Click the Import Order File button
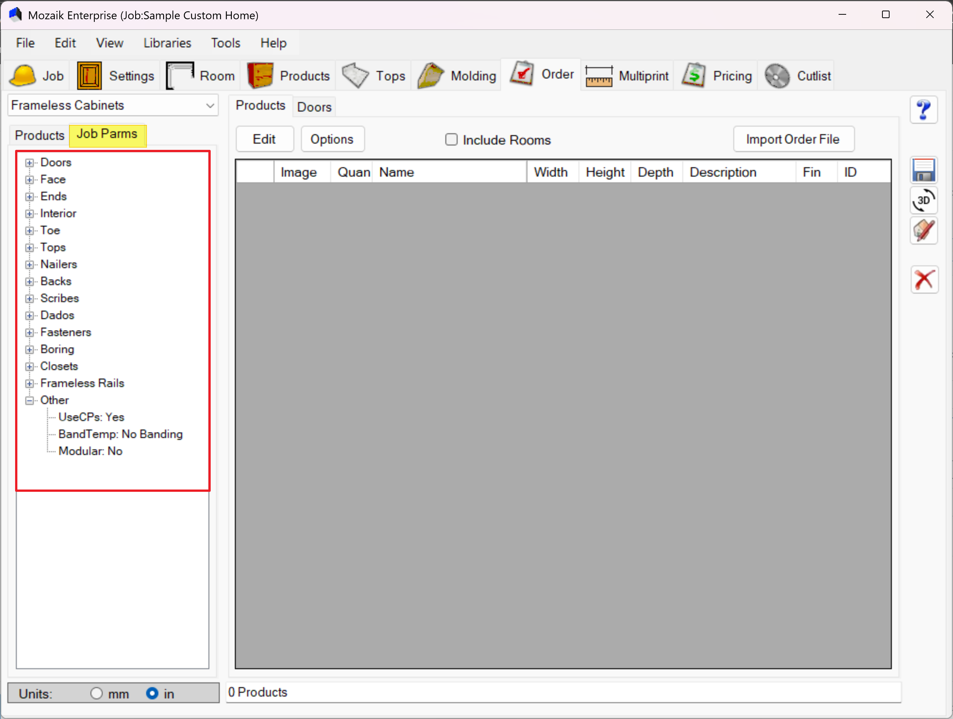The image size is (953, 719). click(x=793, y=139)
